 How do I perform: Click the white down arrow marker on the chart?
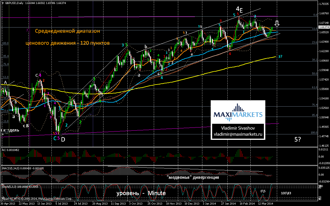point(277,23)
